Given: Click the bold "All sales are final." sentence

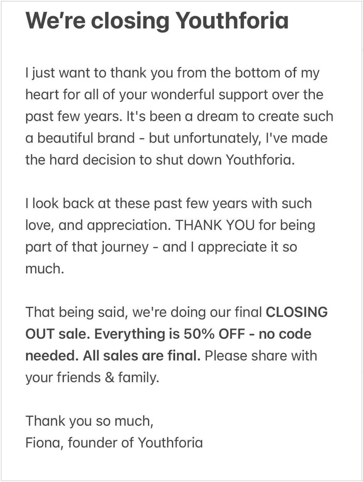Looking at the screenshot, I should click(142, 356).
